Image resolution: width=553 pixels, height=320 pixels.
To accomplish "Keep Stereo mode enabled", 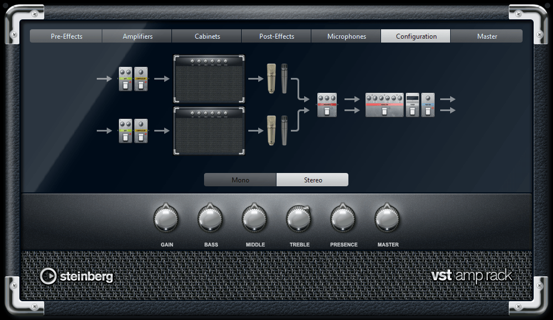I will point(312,180).
